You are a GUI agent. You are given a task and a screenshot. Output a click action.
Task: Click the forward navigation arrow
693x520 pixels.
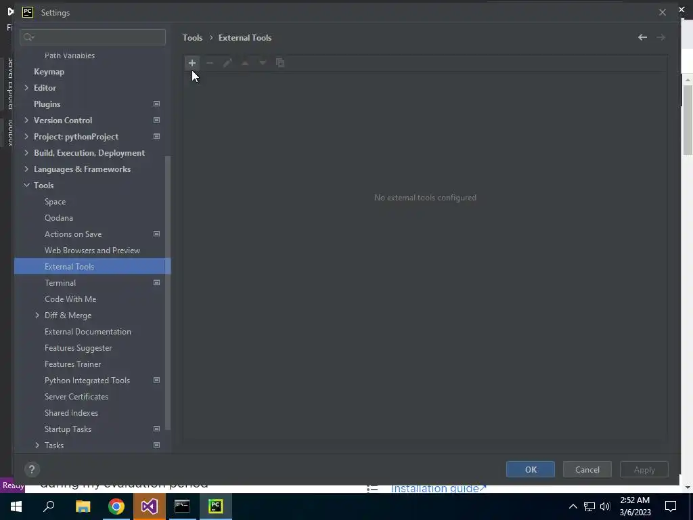coord(661,38)
